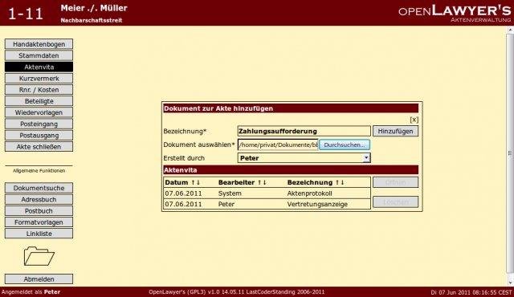The height and width of the screenshot is (297, 514).
Task: Click Durchsuchen... to browse files
Action: (x=345, y=144)
